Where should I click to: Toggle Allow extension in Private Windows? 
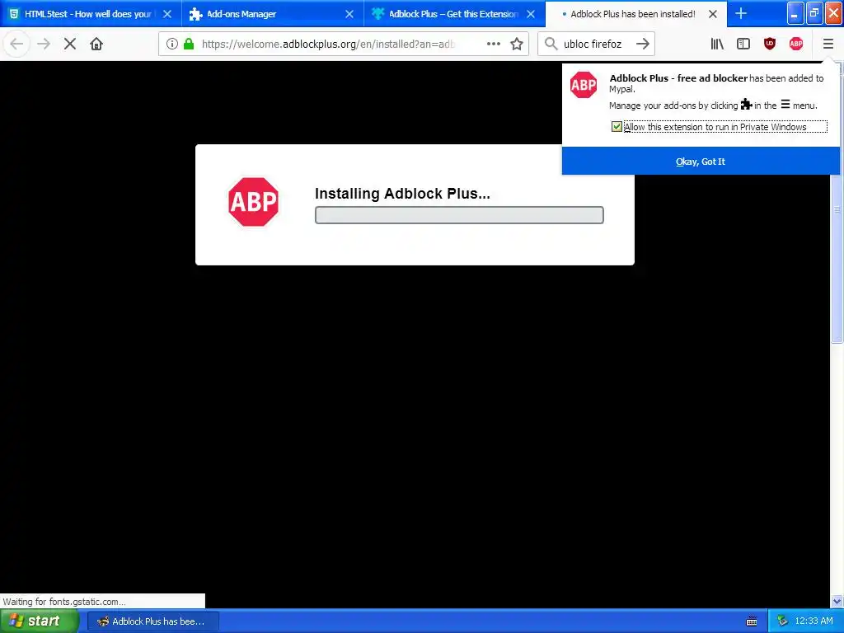click(617, 127)
